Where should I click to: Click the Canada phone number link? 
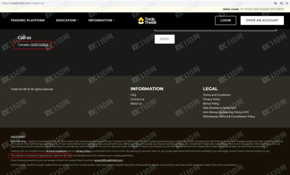(x=39, y=45)
